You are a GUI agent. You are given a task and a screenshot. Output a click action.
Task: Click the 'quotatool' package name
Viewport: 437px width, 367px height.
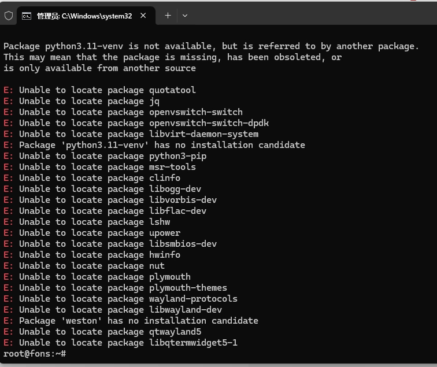click(x=172, y=90)
